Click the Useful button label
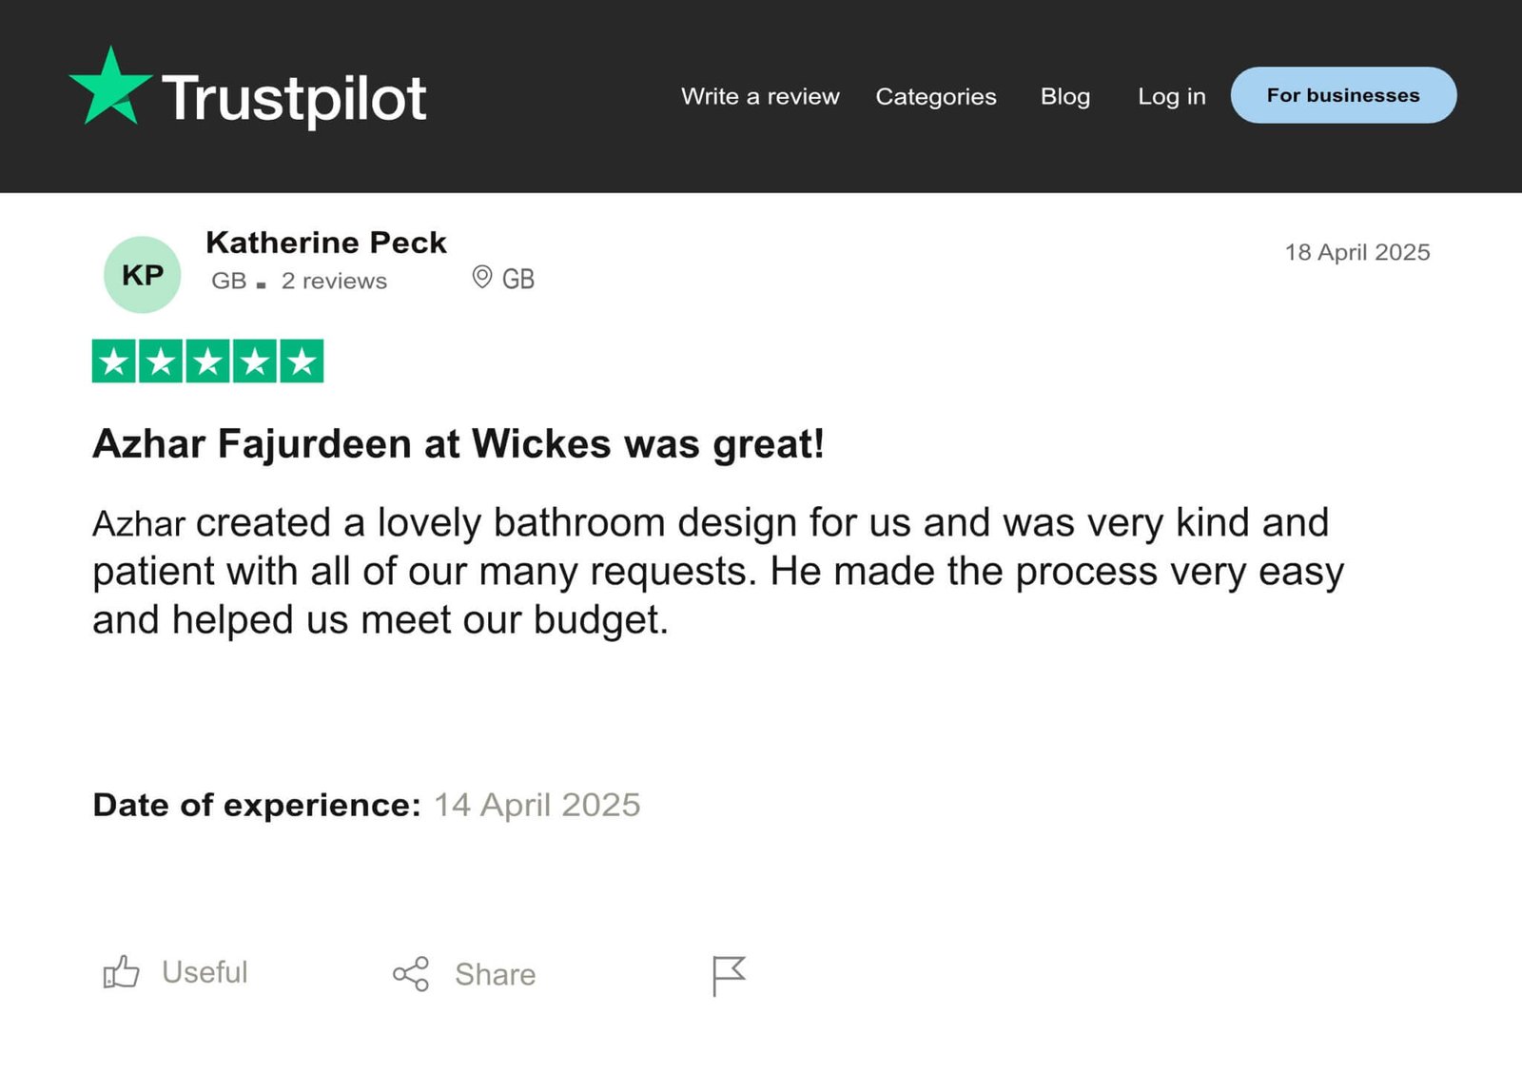Viewport: 1522px width, 1073px height. click(x=205, y=972)
